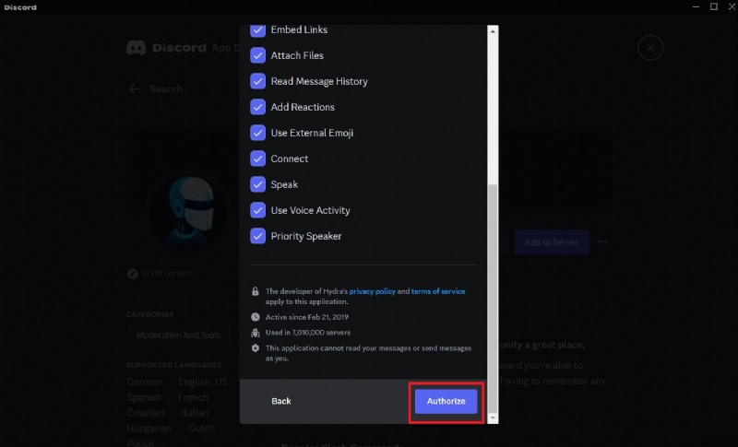
Task: Click the Search field in App Directory
Action: (x=166, y=88)
